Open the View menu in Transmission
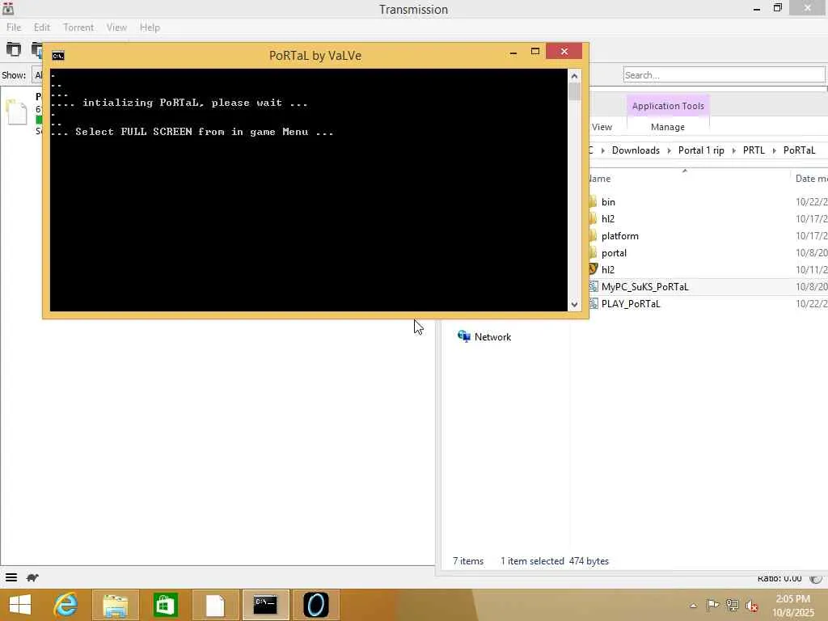 pyautogui.click(x=116, y=27)
